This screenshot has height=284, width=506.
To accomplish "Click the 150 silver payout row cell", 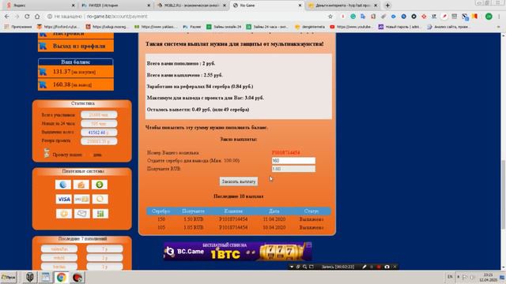I will [x=161, y=219].
